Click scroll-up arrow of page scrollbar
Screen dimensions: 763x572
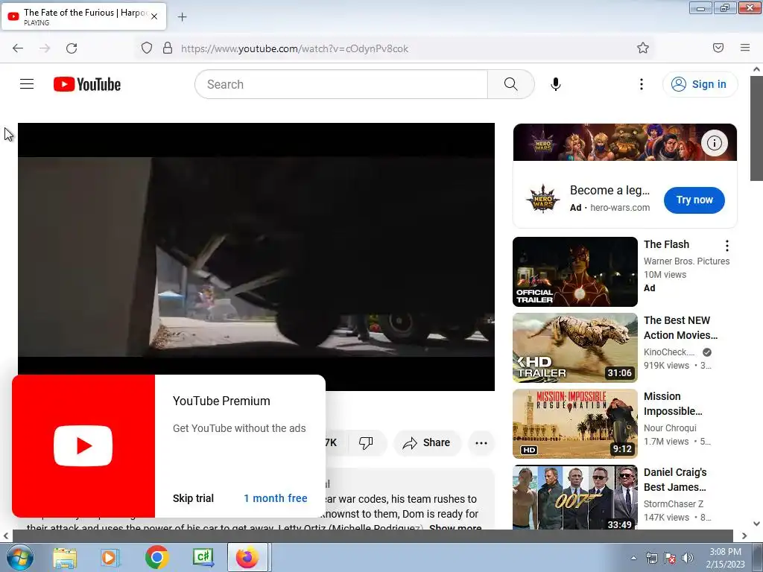tap(757, 69)
